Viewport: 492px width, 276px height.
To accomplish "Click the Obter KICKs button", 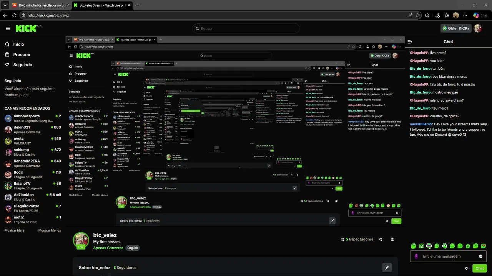I will click(456, 28).
